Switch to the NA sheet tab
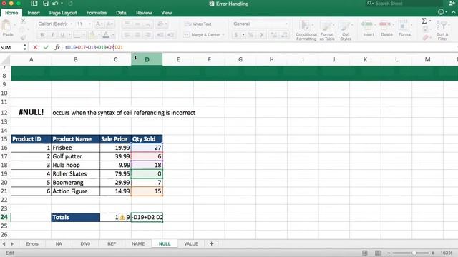The width and height of the screenshot is (458, 257). point(59,244)
